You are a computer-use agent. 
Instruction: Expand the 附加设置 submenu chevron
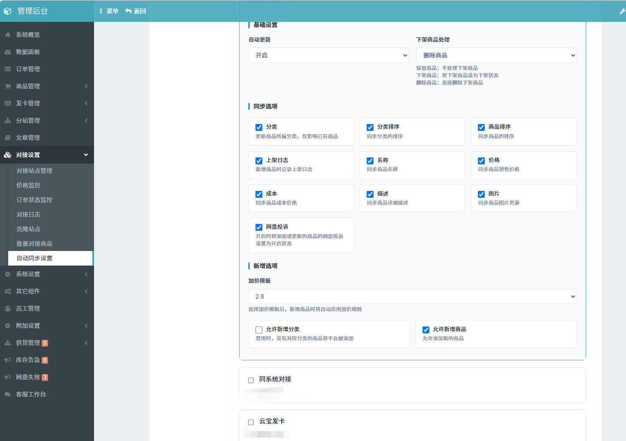(86, 326)
